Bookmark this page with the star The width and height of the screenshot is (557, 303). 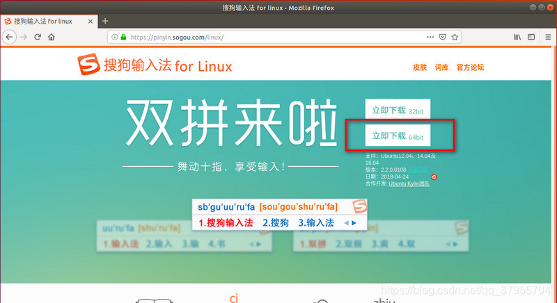pos(455,37)
